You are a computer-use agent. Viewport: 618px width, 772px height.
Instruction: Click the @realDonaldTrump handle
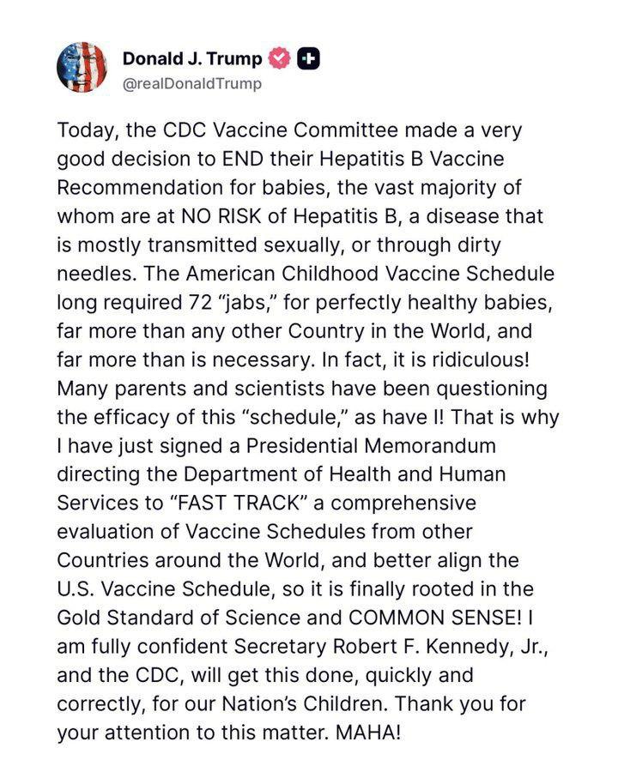[x=192, y=84]
